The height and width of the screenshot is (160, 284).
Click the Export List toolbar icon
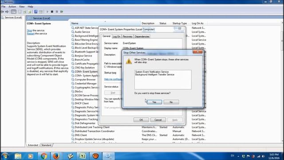pyautogui.click(x=30, y=12)
